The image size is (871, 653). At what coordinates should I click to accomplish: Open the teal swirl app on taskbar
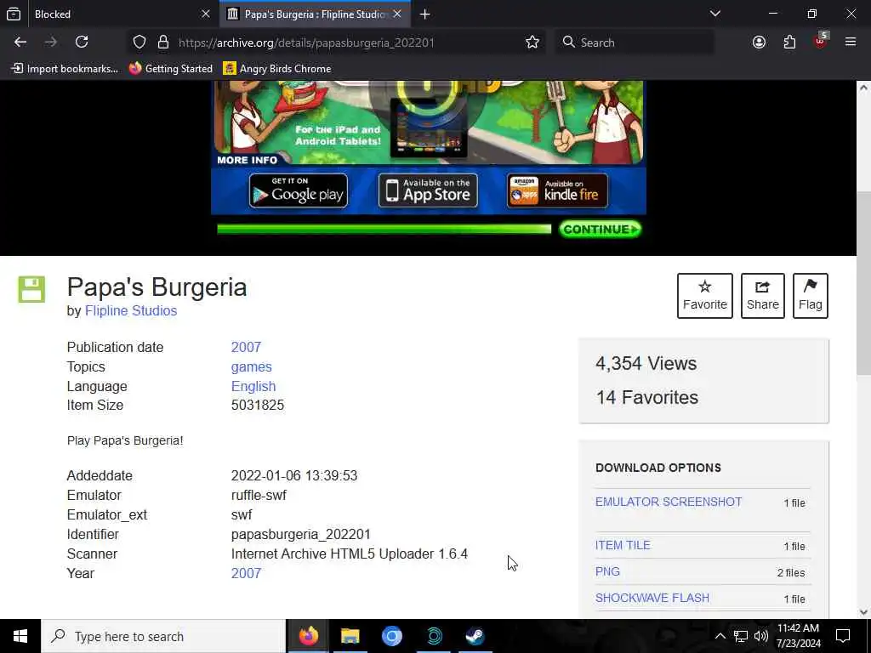click(434, 636)
